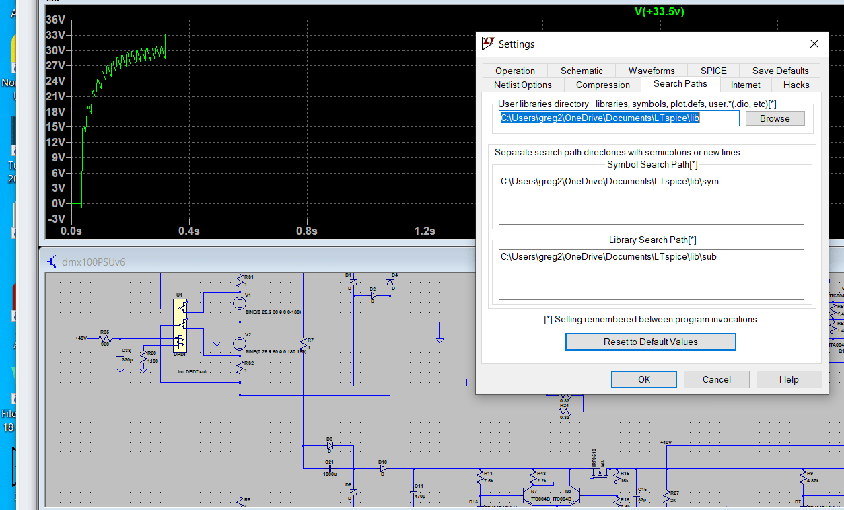The image size is (844, 510).
Task: Open the Save Defaults tab
Action: coord(780,71)
